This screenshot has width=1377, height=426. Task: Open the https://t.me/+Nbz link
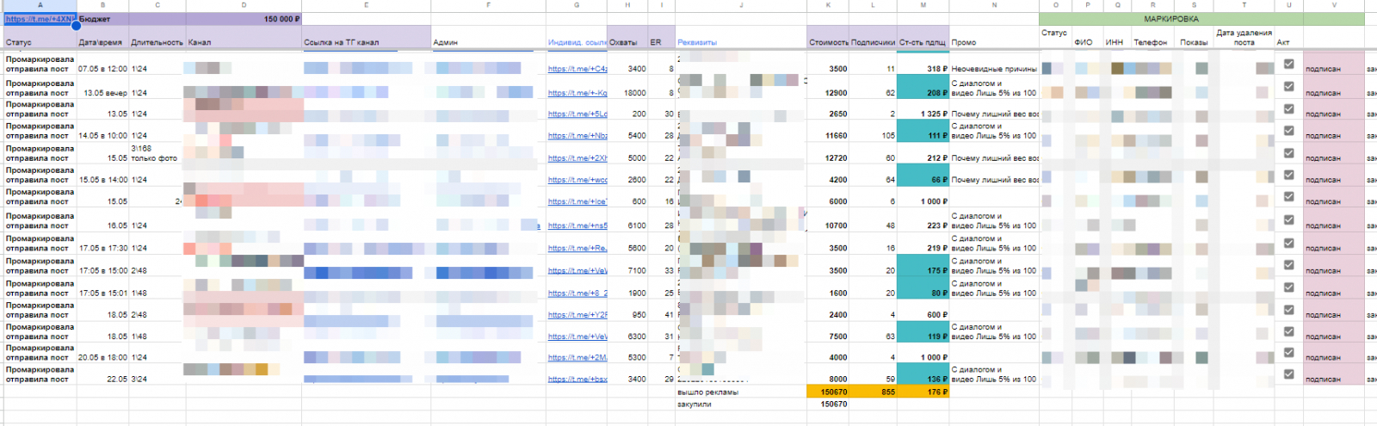(x=577, y=136)
